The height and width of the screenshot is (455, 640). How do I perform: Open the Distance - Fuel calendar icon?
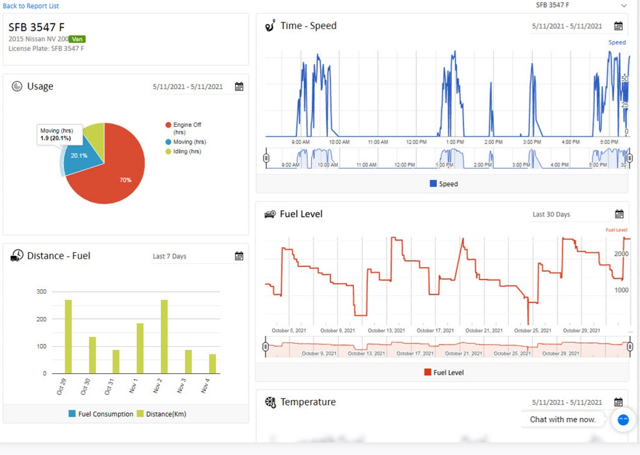(239, 256)
